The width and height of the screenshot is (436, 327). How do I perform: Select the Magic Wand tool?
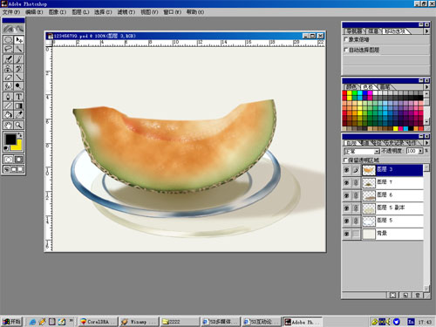click(19, 49)
